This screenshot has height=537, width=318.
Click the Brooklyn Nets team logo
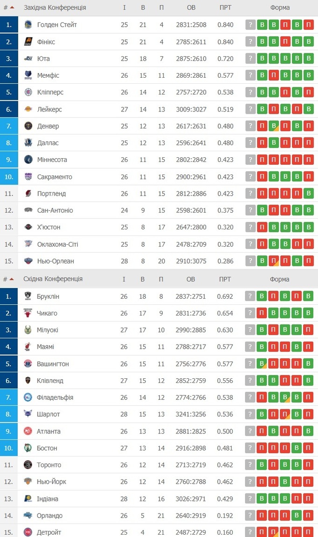[28, 296]
